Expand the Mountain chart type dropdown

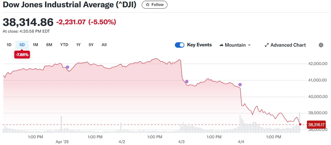pos(249,45)
